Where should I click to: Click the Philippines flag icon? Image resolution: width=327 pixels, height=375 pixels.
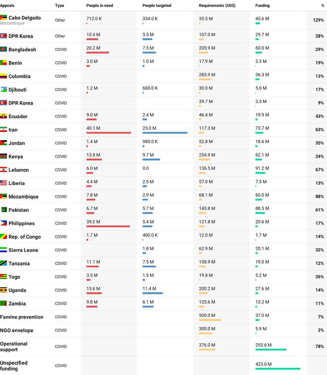coord(4,223)
